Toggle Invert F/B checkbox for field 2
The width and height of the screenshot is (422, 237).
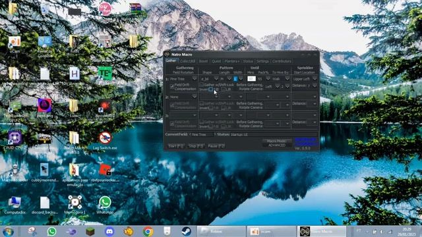point(211,108)
